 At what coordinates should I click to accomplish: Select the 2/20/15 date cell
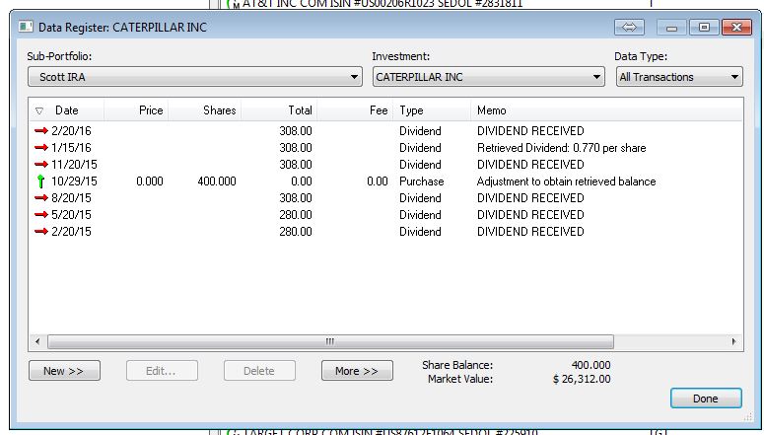point(71,231)
